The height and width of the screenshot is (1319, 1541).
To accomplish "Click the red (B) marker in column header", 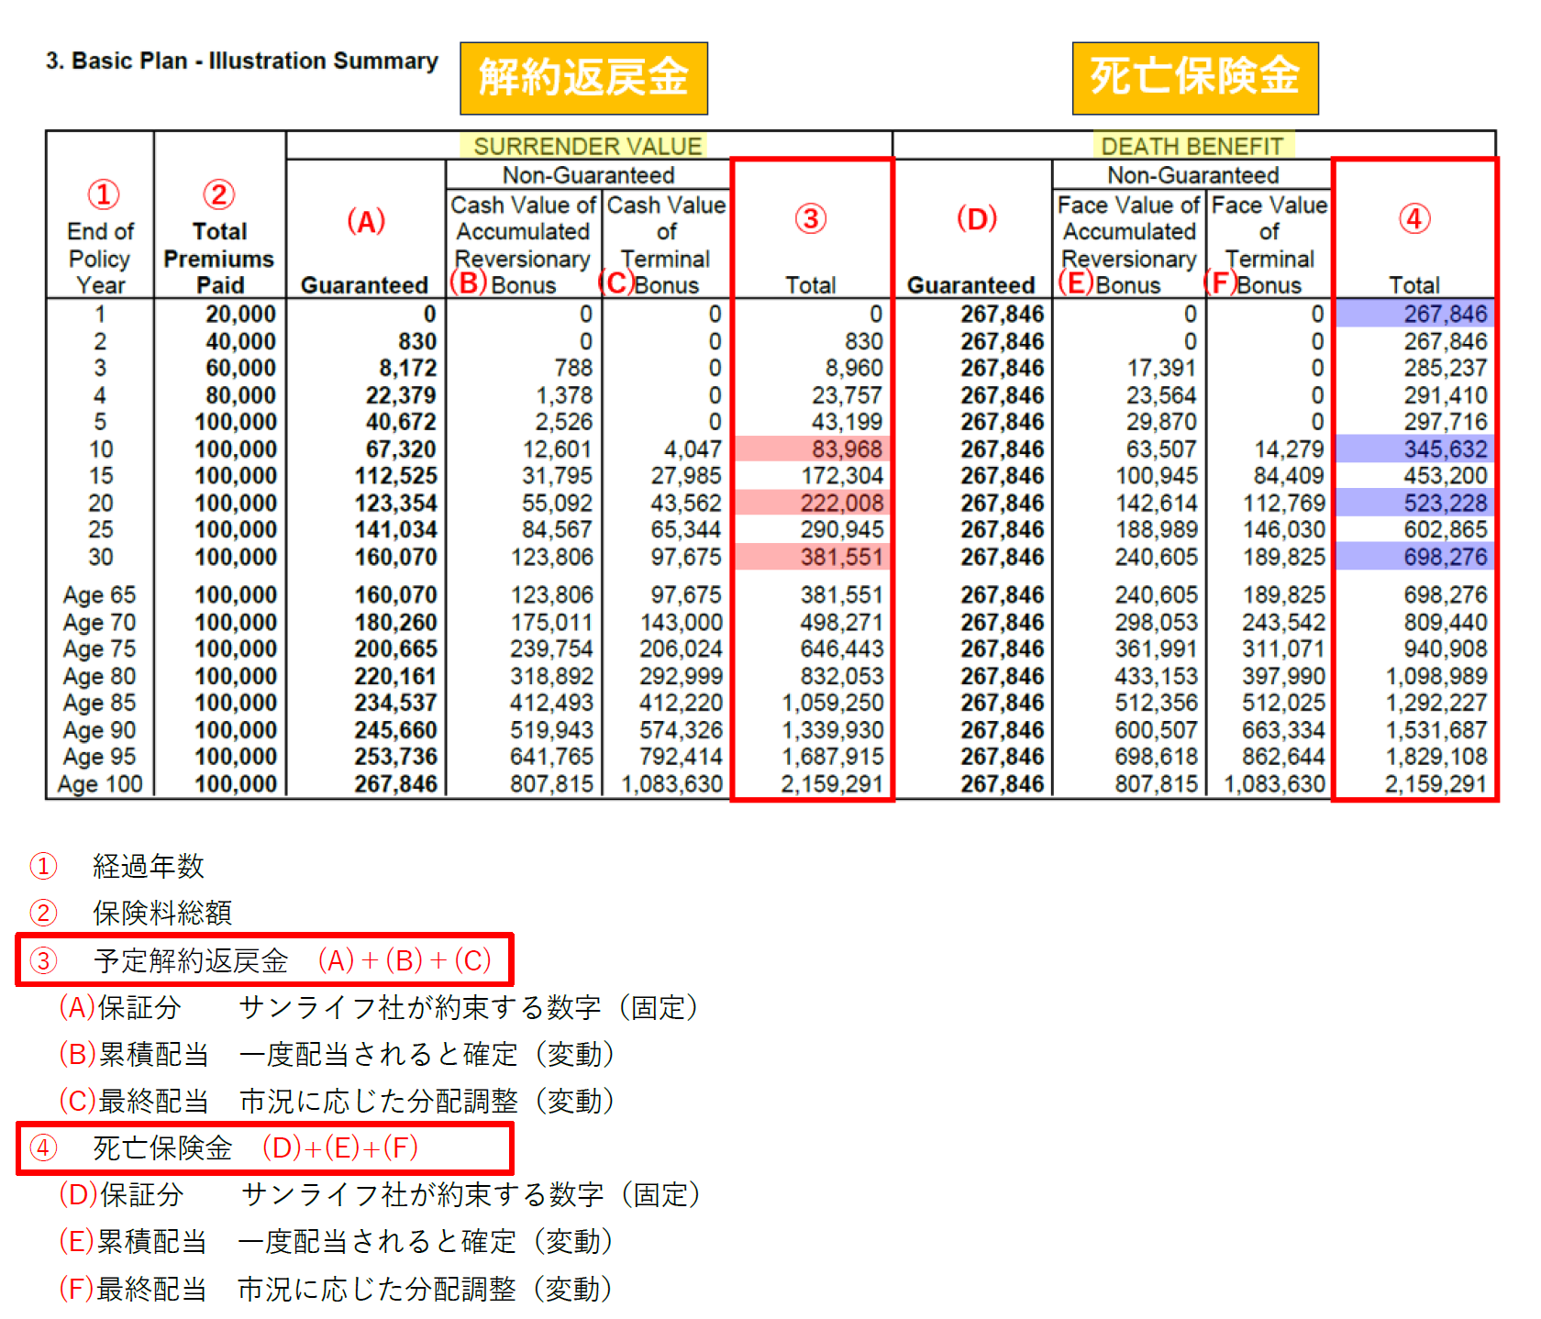I will [x=468, y=283].
